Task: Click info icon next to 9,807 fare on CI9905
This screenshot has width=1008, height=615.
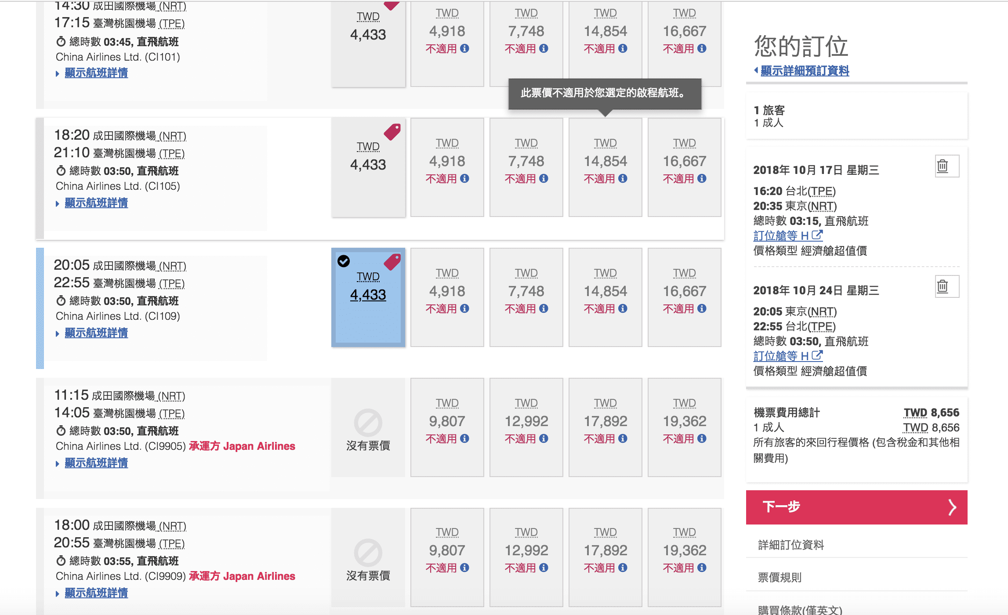Action: 465,438
